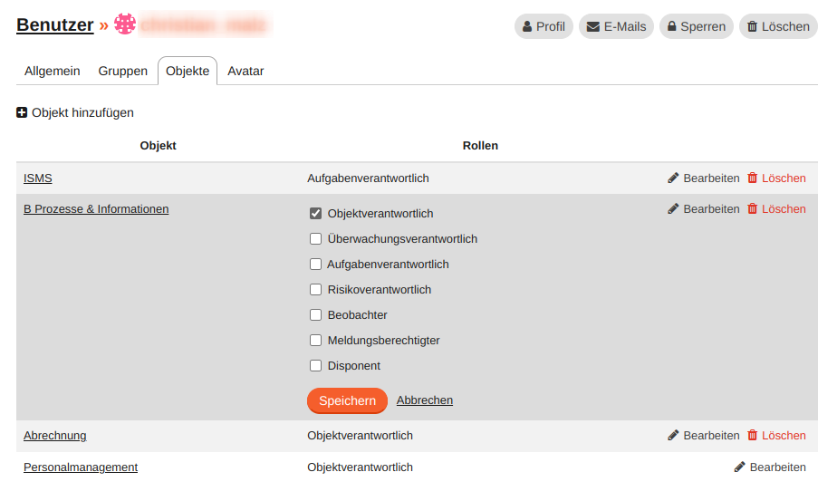Screen dimensions: 837x501
Task: Select the Disponent checkbox
Action: 316,366
